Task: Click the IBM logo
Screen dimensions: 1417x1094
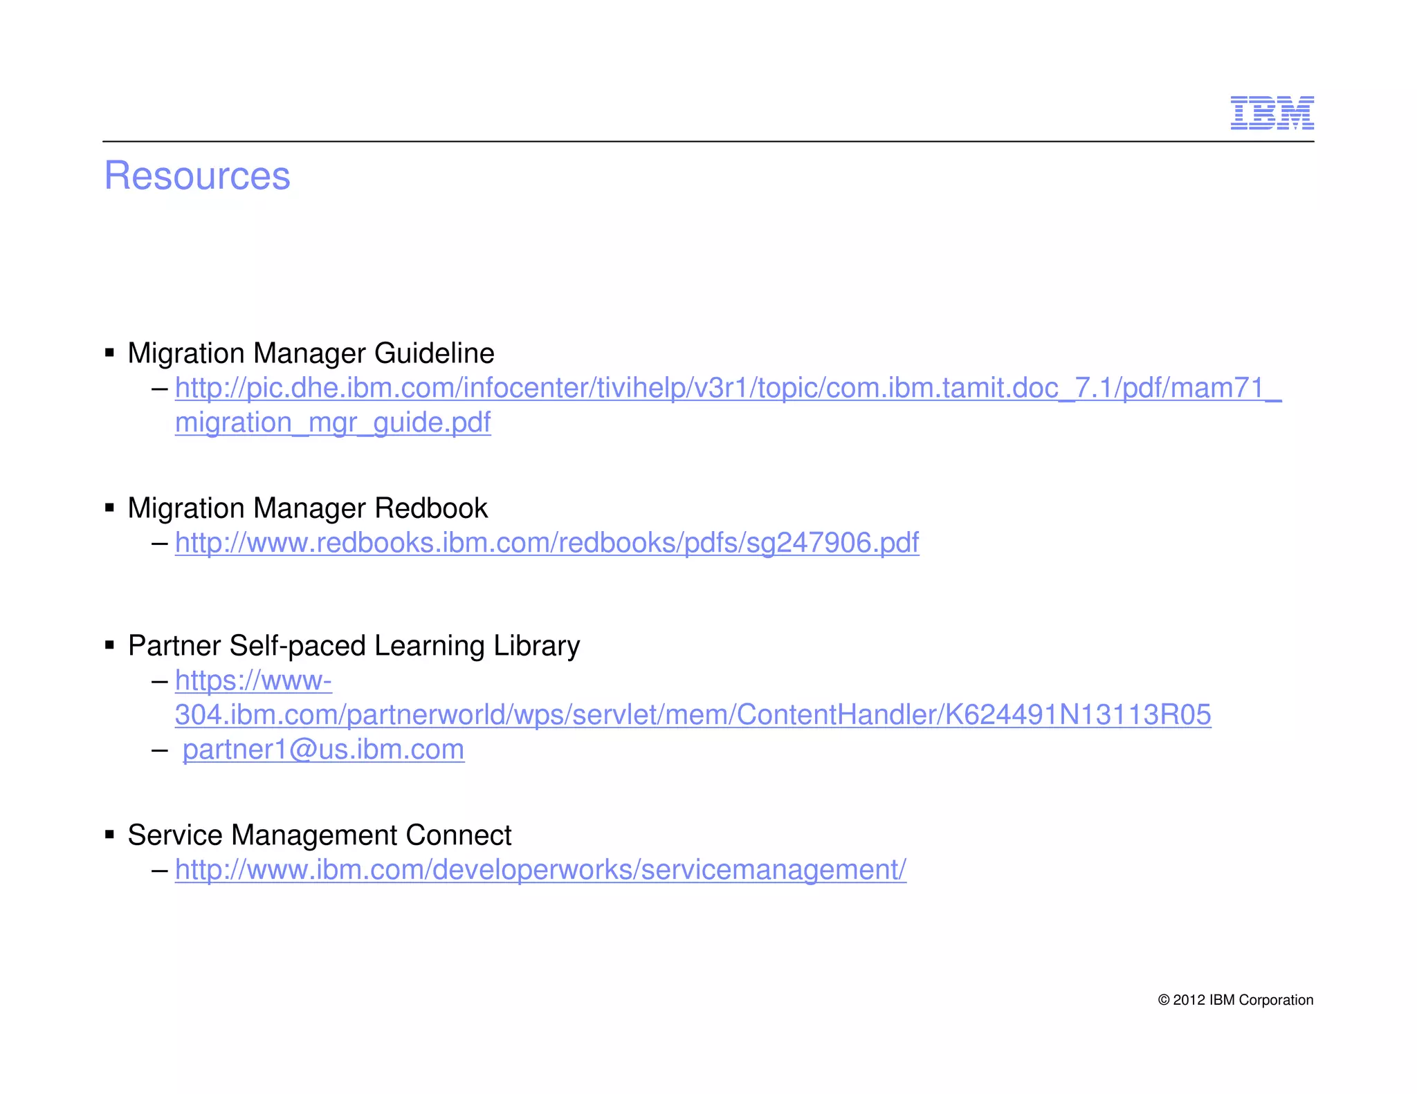Action: 1272,113
